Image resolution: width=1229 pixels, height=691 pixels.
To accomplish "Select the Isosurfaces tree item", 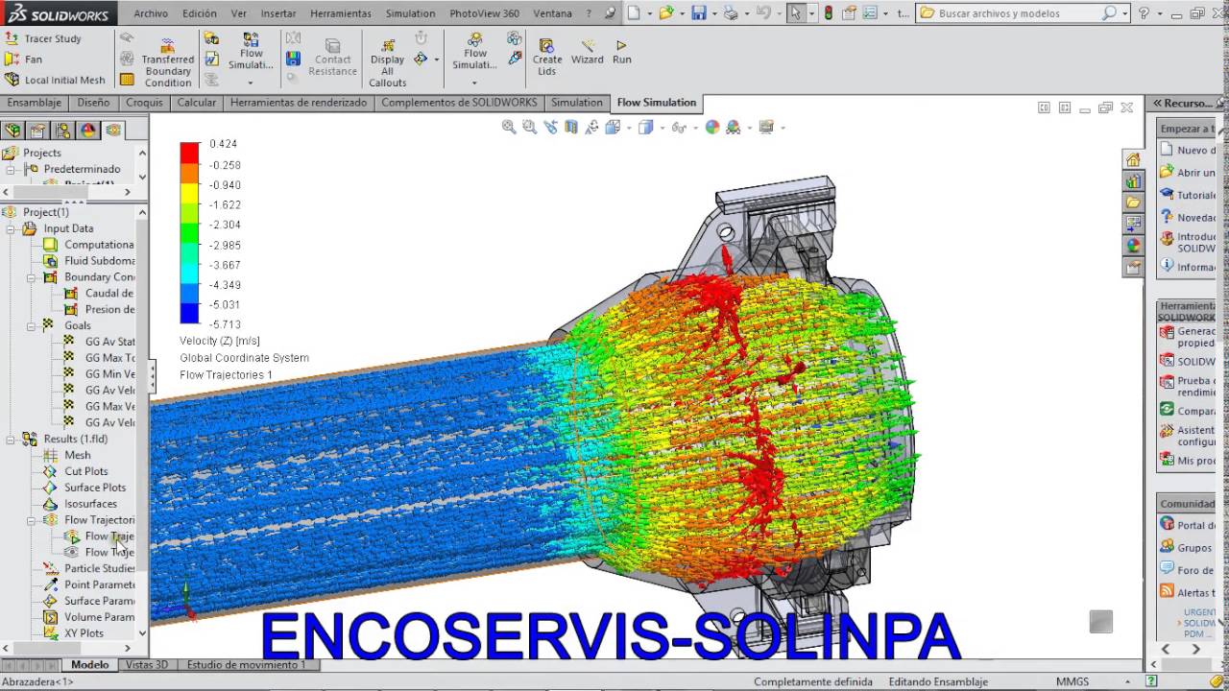I will (x=80, y=504).
